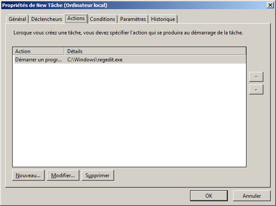
Task: Delete the action with Supprimer
Action: [x=98, y=176]
